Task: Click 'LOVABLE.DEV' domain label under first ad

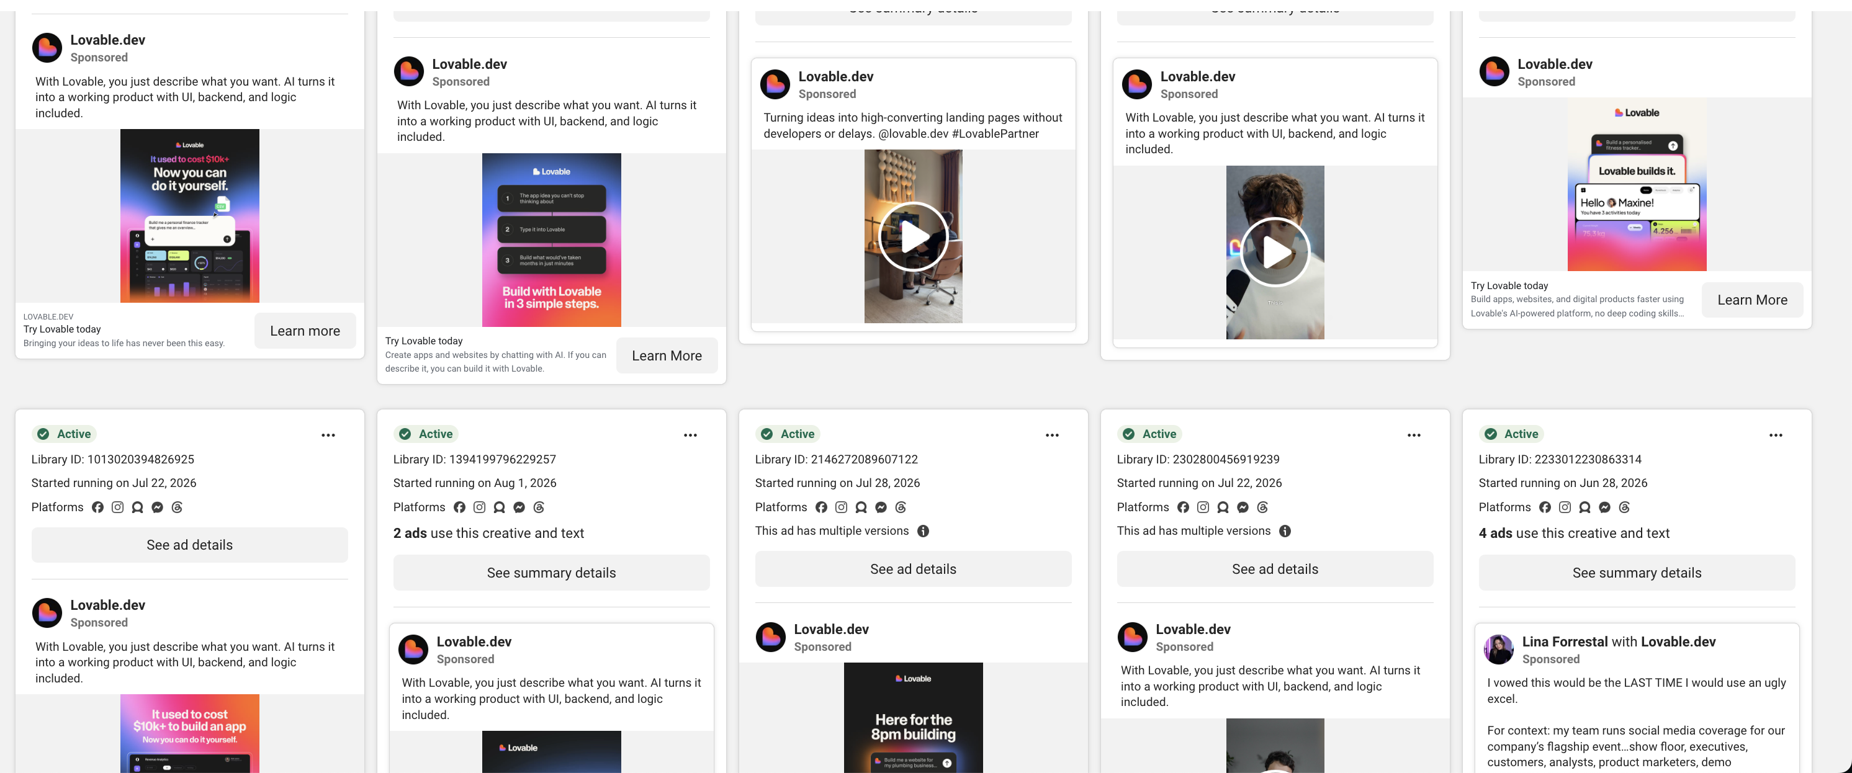Action: point(48,317)
